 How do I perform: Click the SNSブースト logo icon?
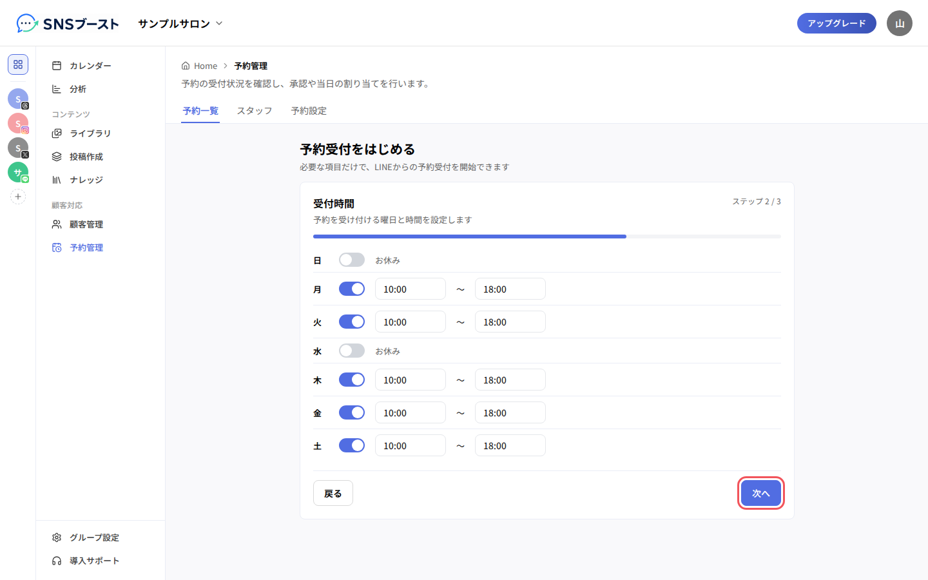[27, 23]
